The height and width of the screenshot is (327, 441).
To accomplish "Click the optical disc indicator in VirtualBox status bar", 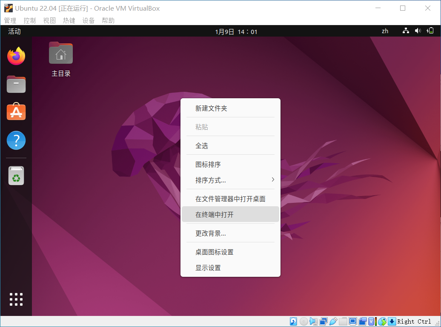I will 304,321.
